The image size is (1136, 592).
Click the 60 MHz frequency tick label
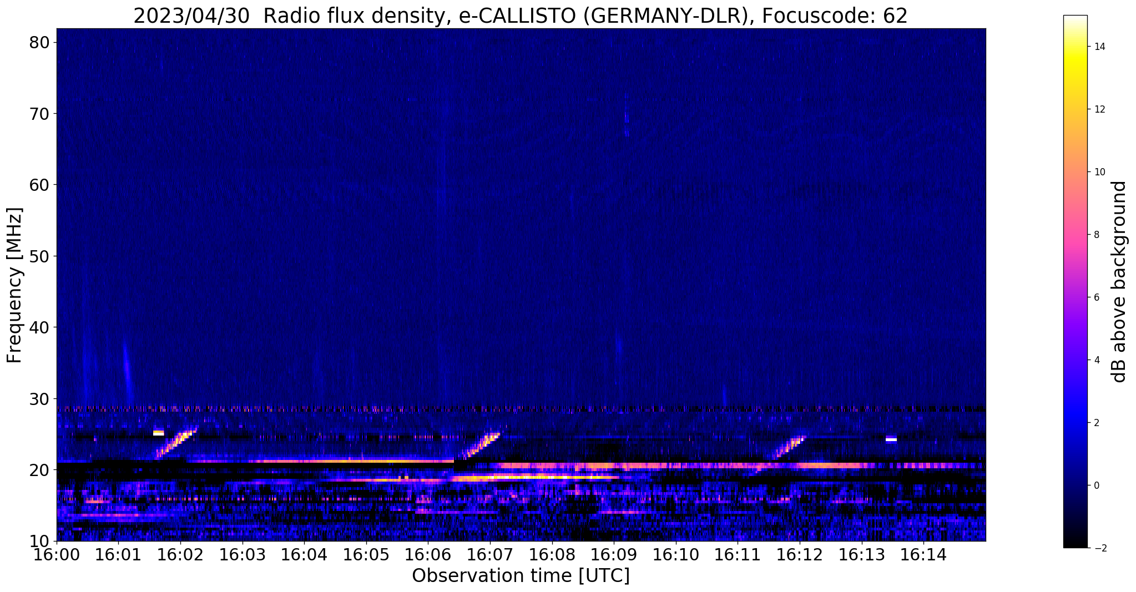39,185
